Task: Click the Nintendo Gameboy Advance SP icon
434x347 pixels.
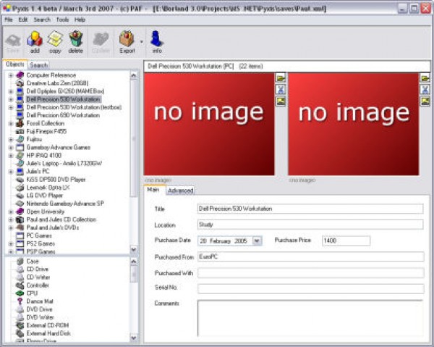Action: [x=20, y=204]
